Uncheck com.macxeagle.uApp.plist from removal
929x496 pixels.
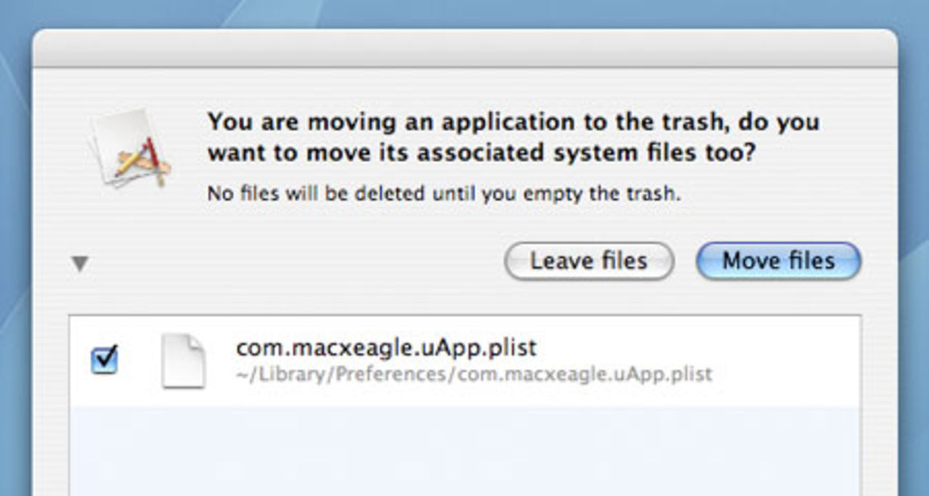(104, 359)
